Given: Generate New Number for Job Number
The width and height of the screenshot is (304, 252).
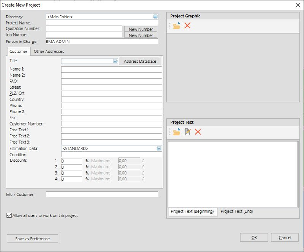Looking at the screenshot, I should (x=141, y=35).
